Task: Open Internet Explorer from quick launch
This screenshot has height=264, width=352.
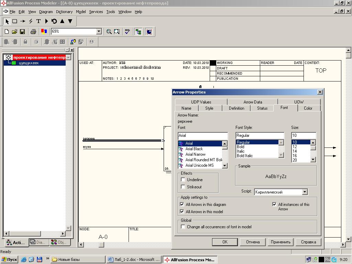Action: click(x=24, y=260)
